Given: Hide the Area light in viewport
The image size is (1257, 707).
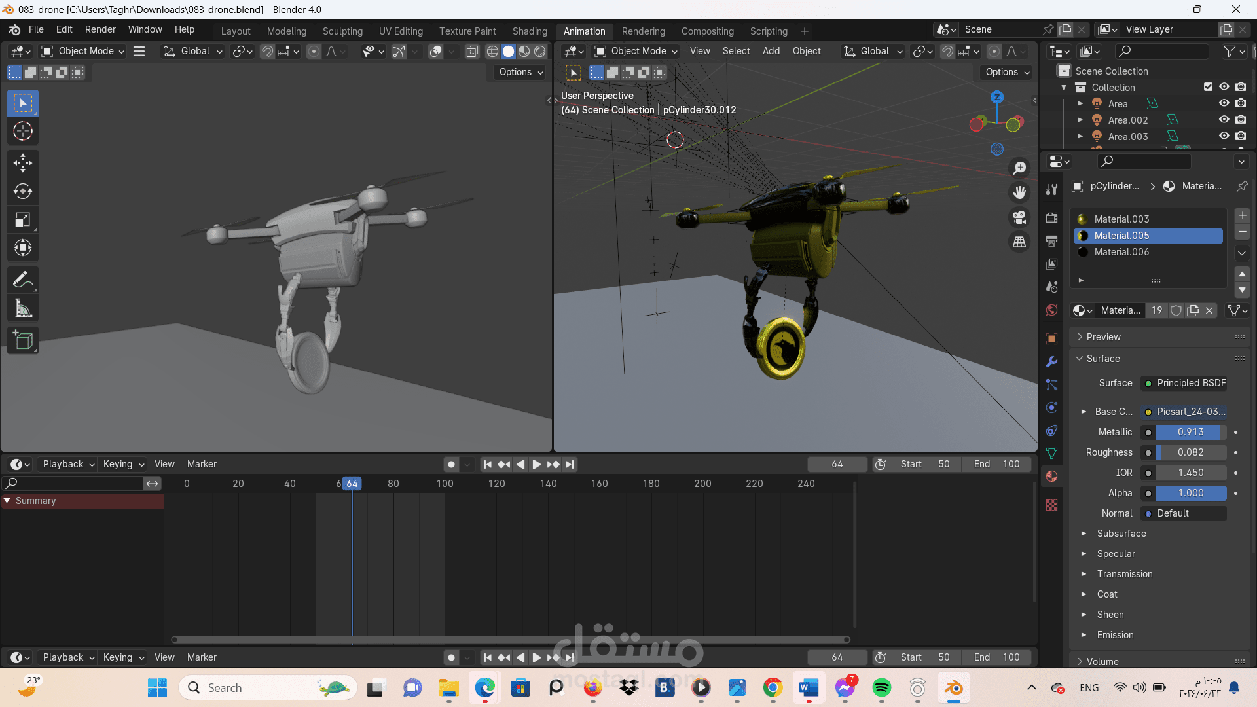Looking at the screenshot, I should click(1224, 103).
